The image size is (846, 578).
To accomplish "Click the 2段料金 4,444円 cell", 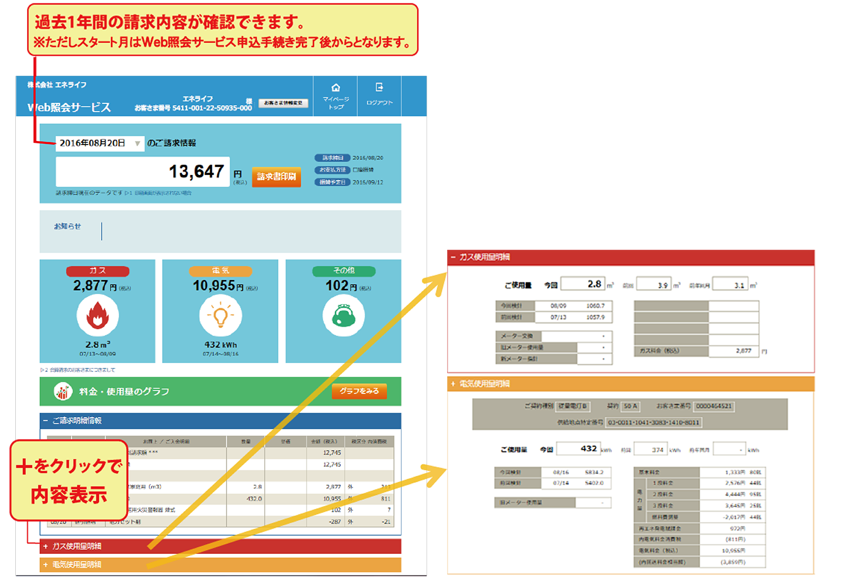I will (732, 494).
